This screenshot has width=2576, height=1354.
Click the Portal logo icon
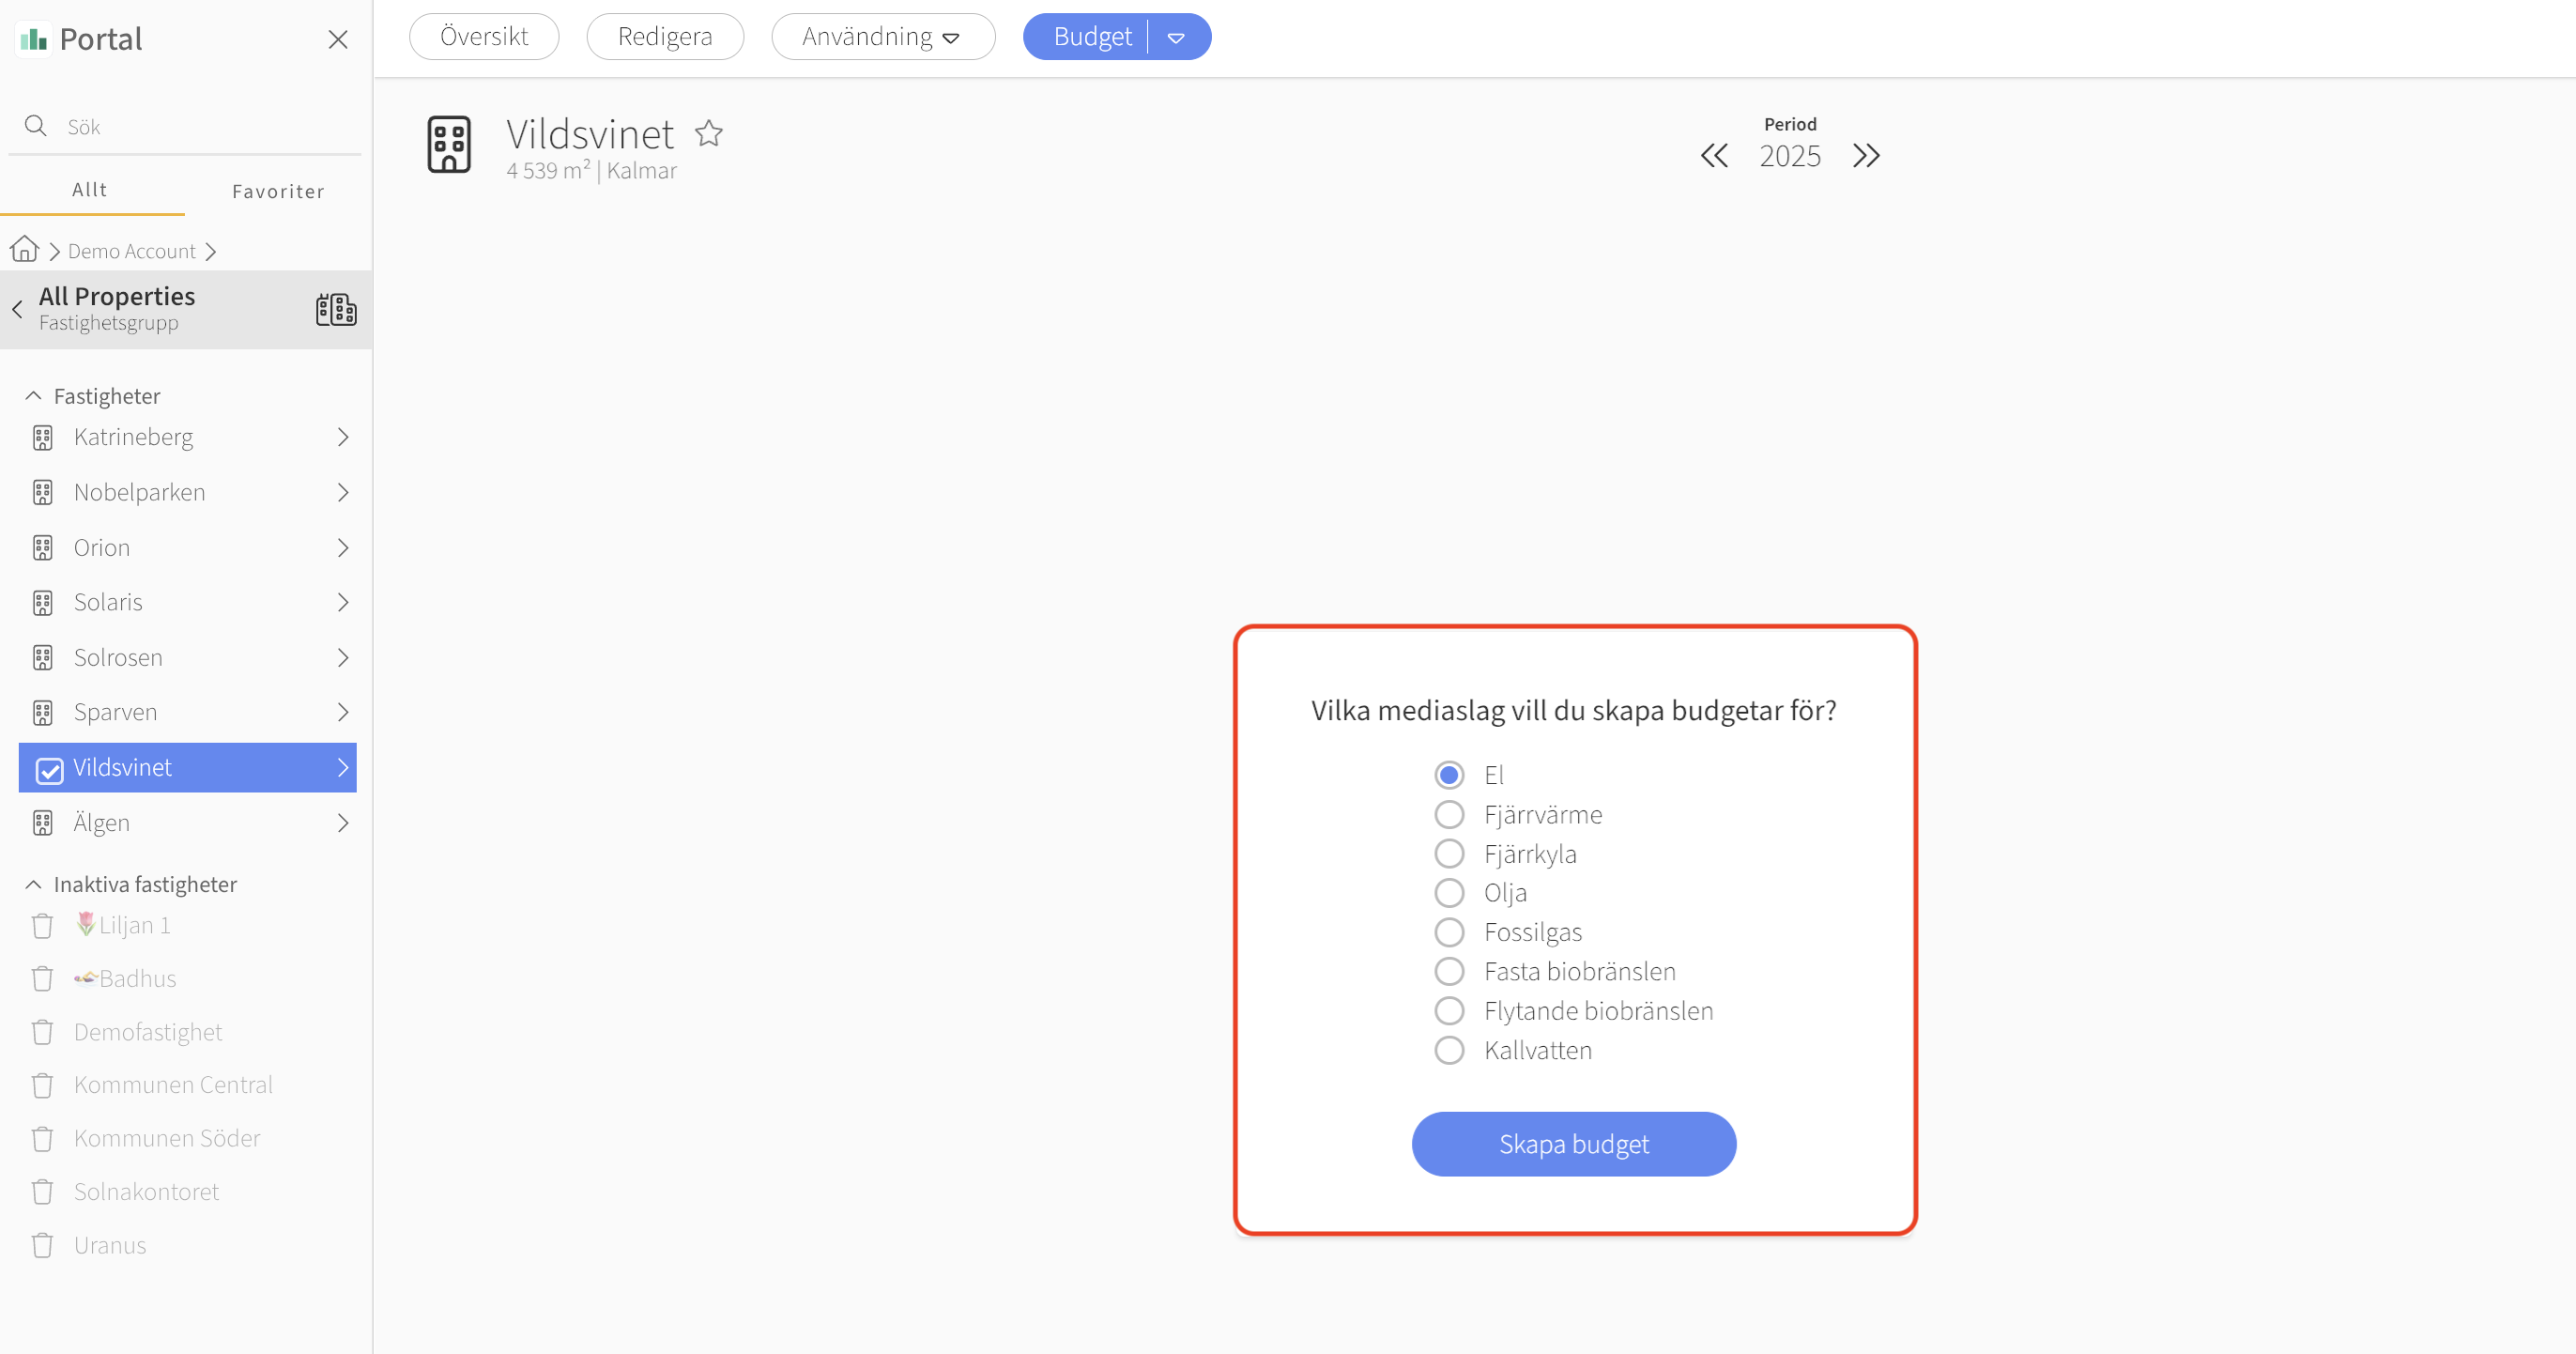point(34,39)
